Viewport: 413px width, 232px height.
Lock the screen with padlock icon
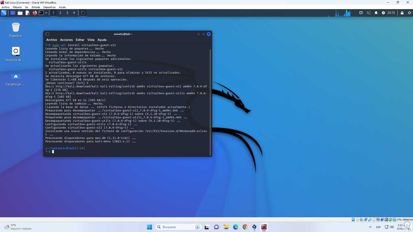pos(402,13)
